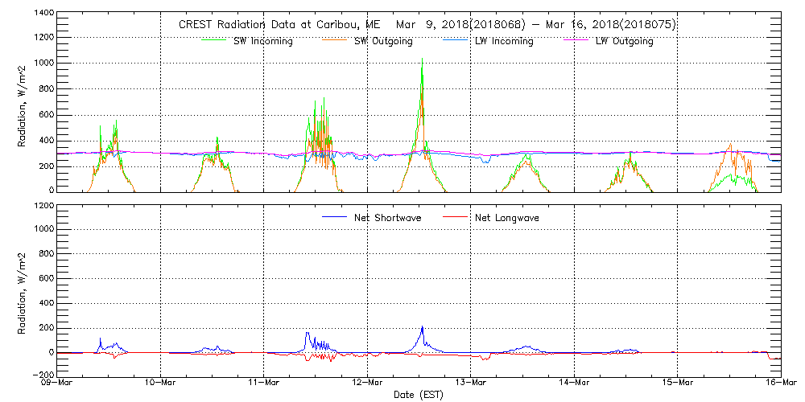Click the LW Incoming legend label

pyautogui.click(x=504, y=41)
